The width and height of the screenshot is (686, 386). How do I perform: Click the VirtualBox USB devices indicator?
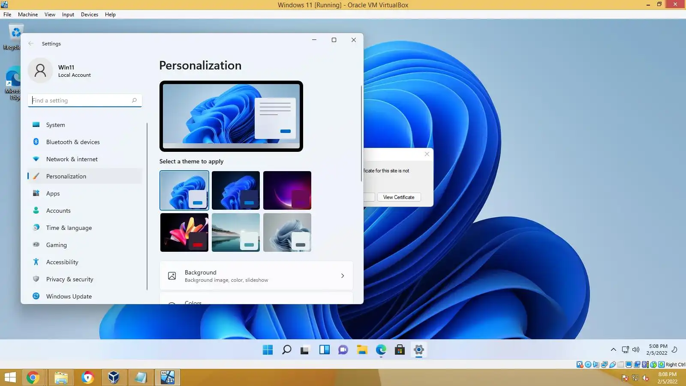click(613, 365)
